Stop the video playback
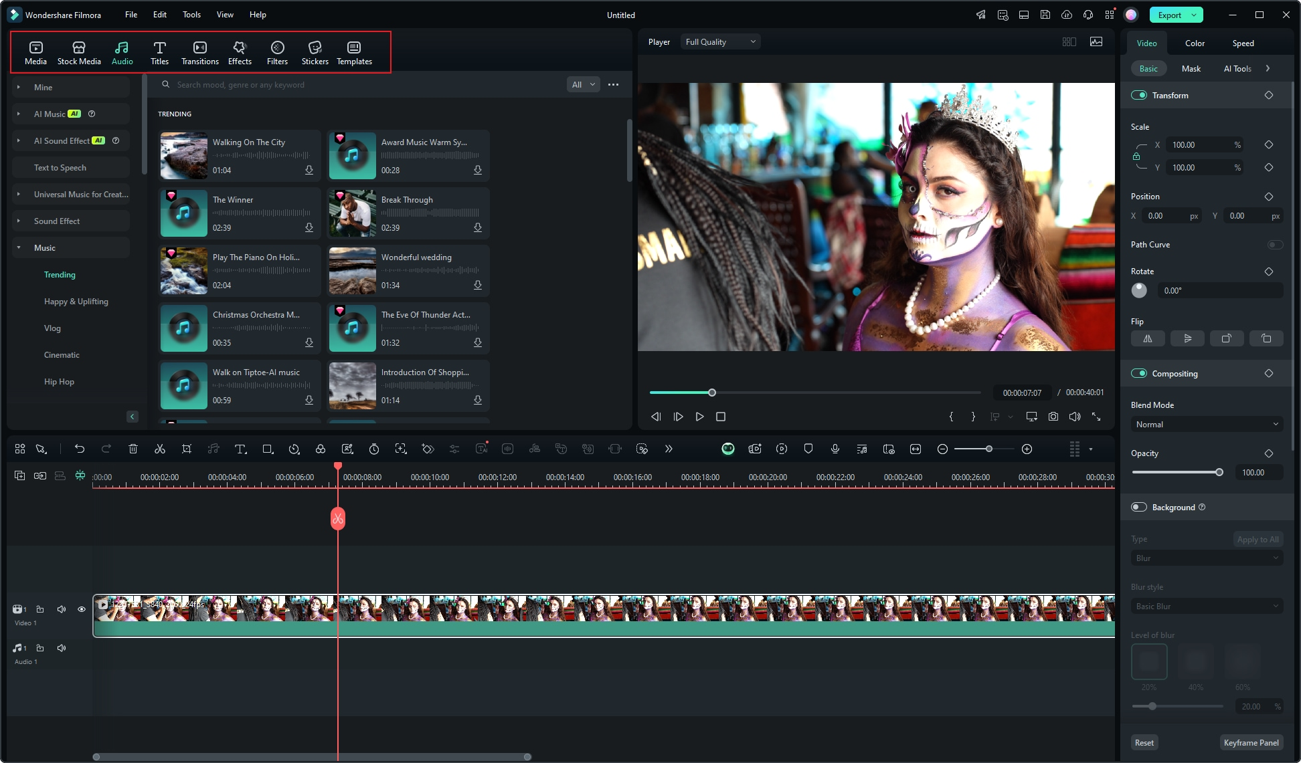The width and height of the screenshot is (1301, 763). point(721,417)
